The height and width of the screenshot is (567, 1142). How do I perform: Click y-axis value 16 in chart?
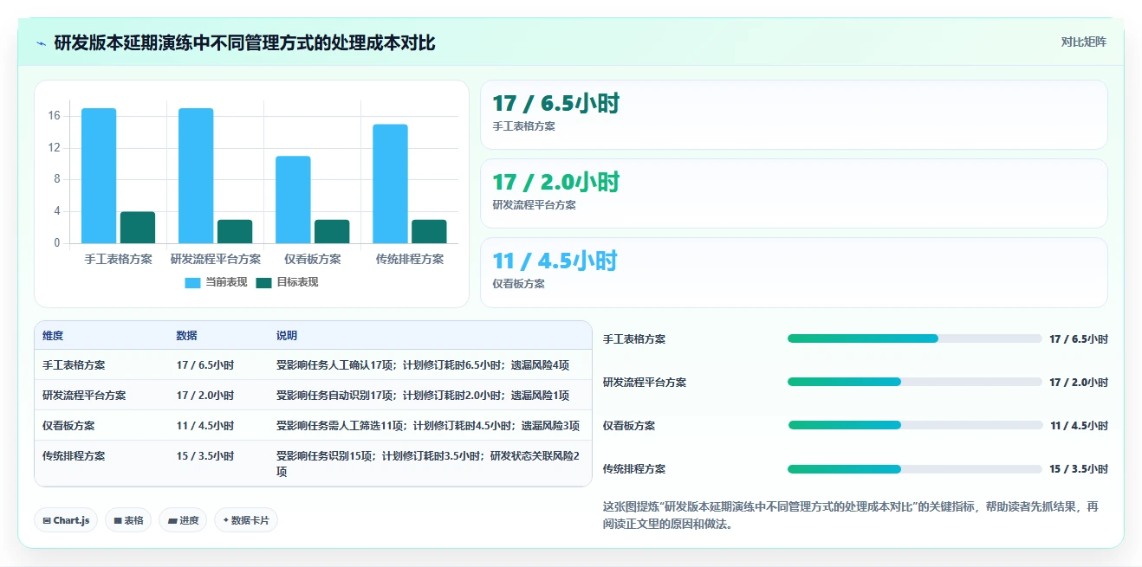click(x=54, y=116)
